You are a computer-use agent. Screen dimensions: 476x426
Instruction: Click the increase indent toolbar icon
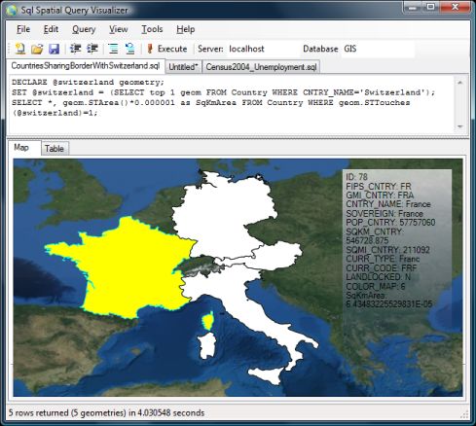pyautogui.click(x=92, y=49)
